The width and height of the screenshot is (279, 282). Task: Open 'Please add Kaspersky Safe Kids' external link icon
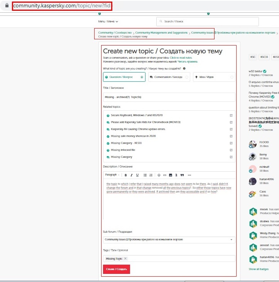pyautogui.click(x=231, y=122)
